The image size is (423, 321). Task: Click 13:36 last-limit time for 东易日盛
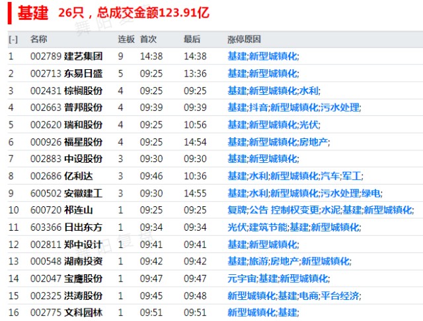196,73
